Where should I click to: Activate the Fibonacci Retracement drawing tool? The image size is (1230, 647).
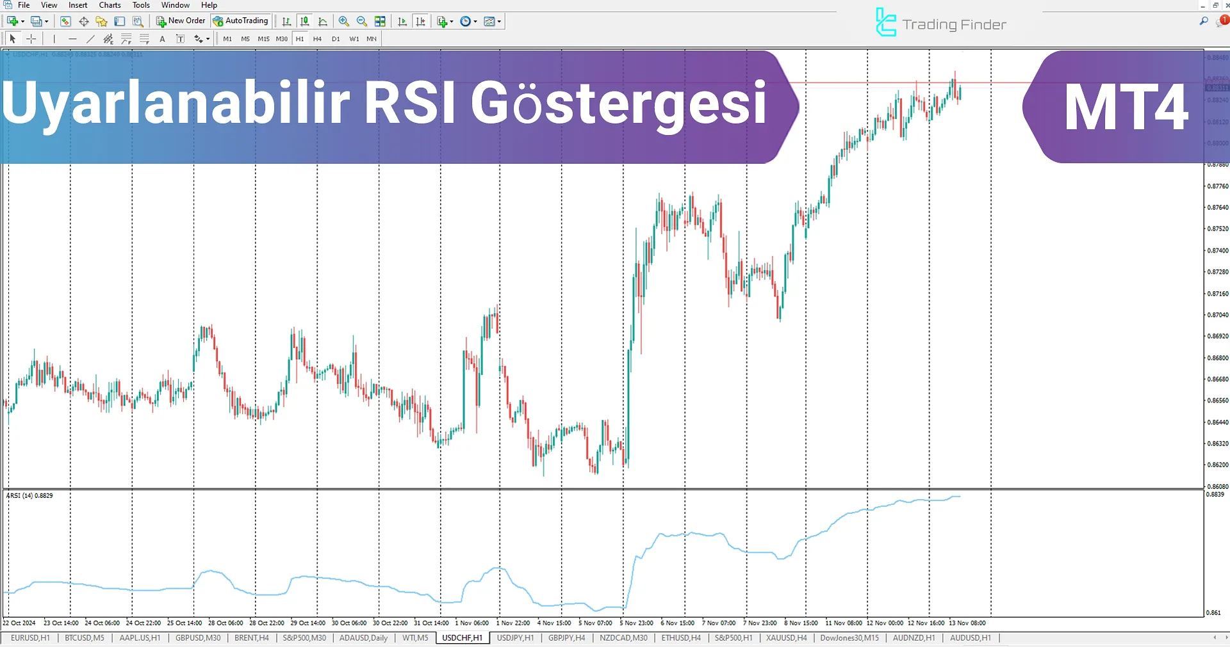(x=126, y=38)
